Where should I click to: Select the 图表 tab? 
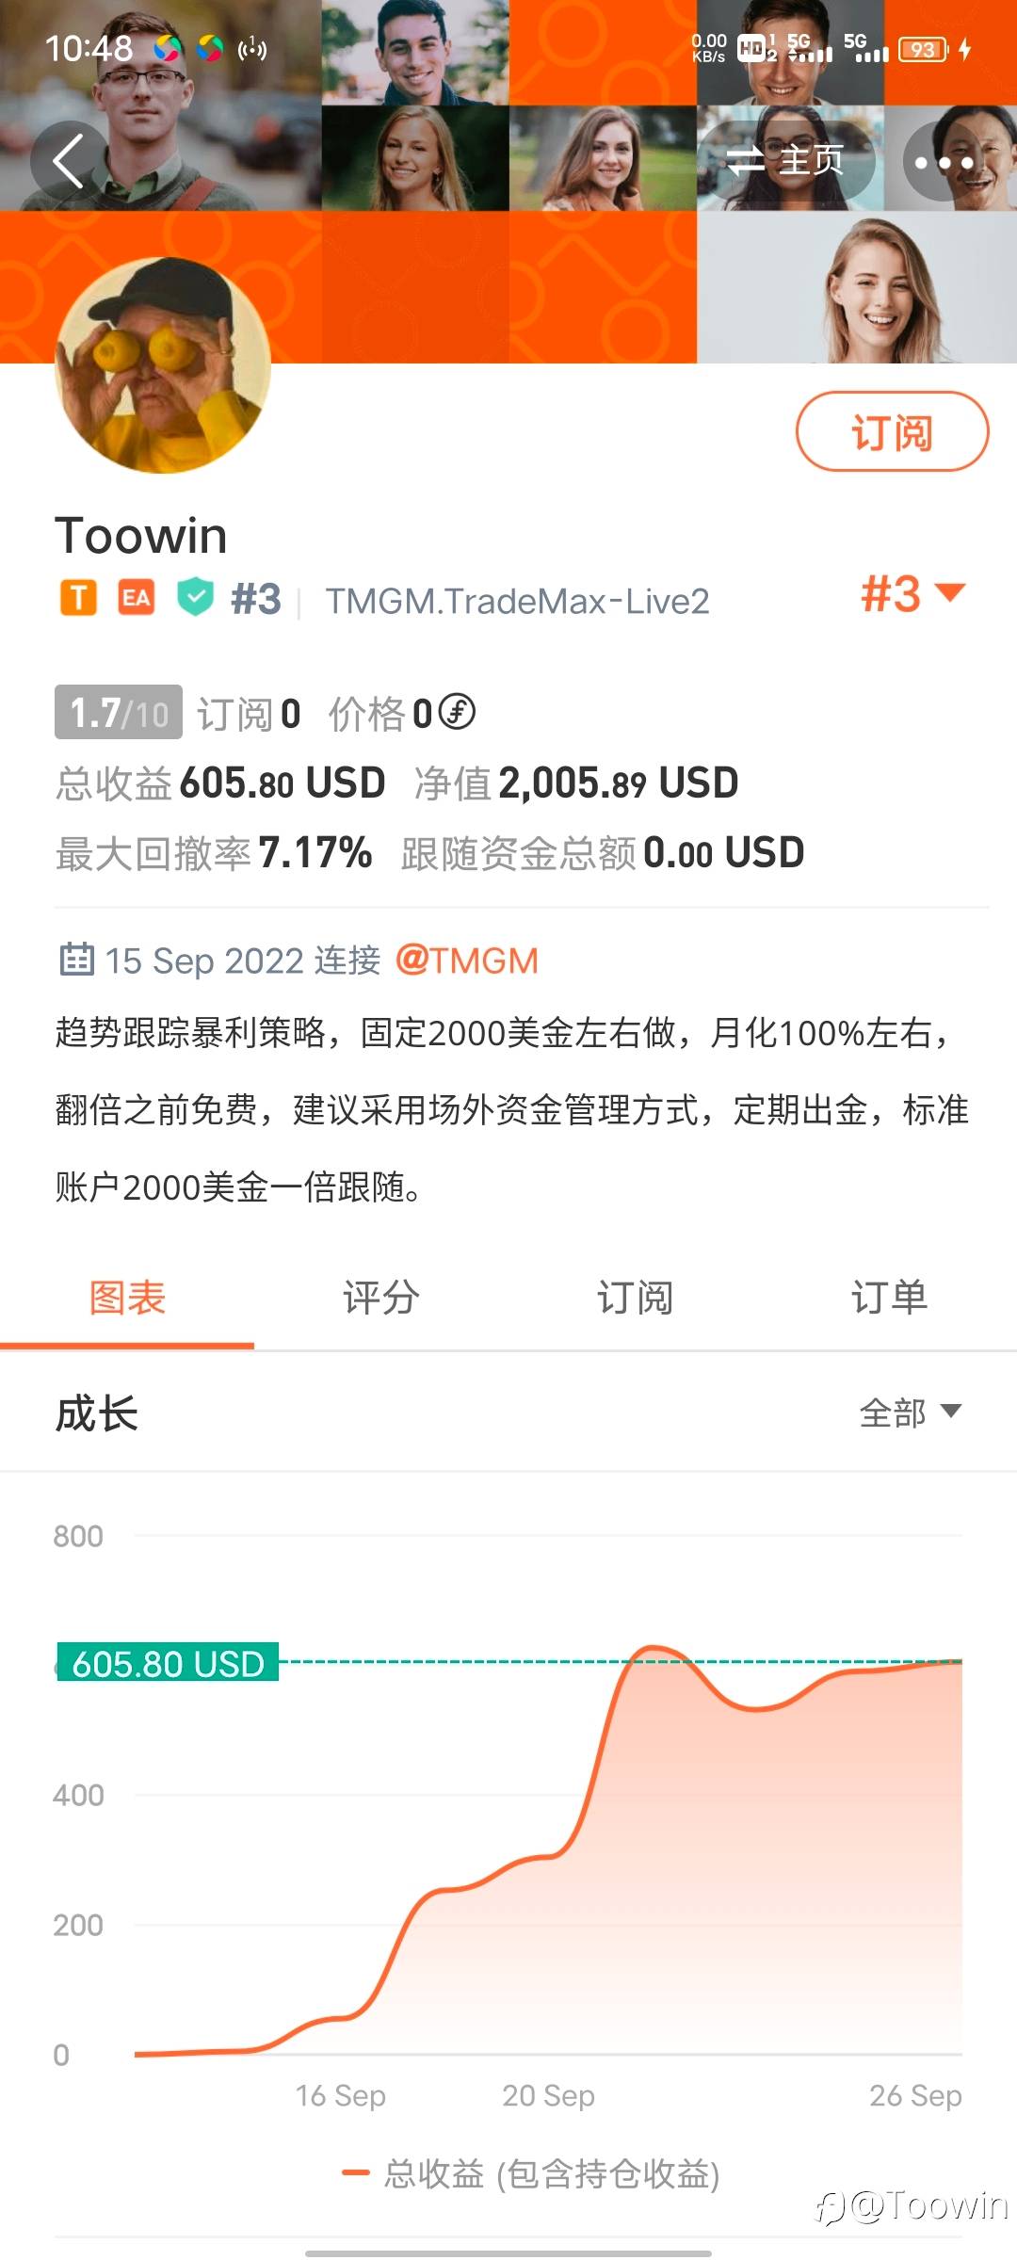pyautogui.click(x=127, y=1298)
